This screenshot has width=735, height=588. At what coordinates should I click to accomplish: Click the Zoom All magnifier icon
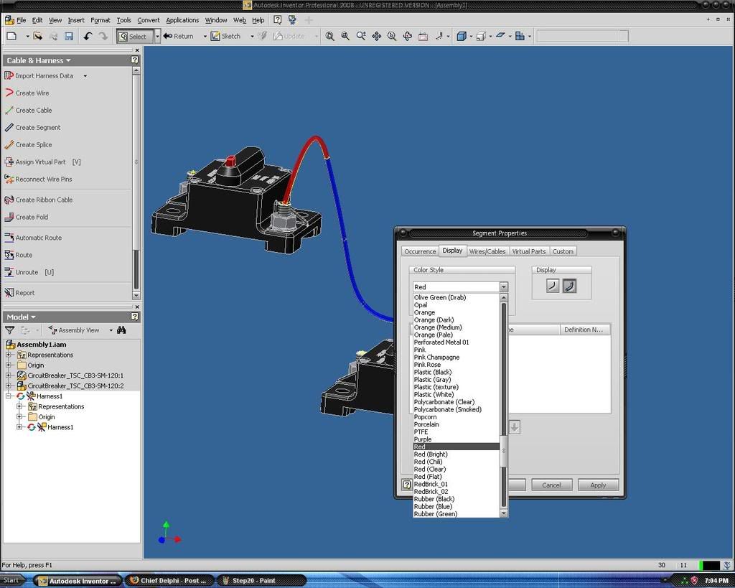[330, 36]
